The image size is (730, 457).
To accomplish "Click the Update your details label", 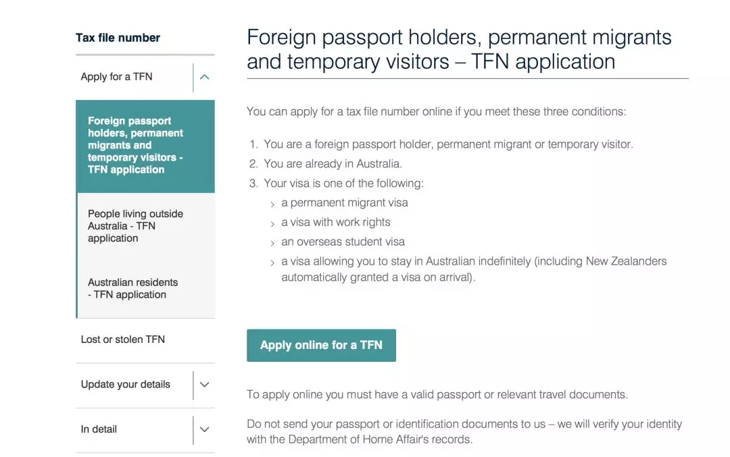I will point(126,385).
